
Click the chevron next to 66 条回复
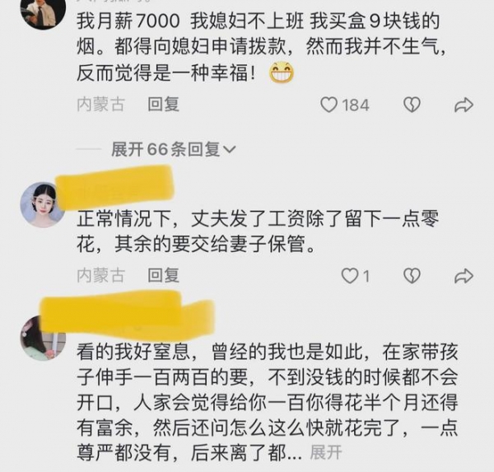click(230, 149)
